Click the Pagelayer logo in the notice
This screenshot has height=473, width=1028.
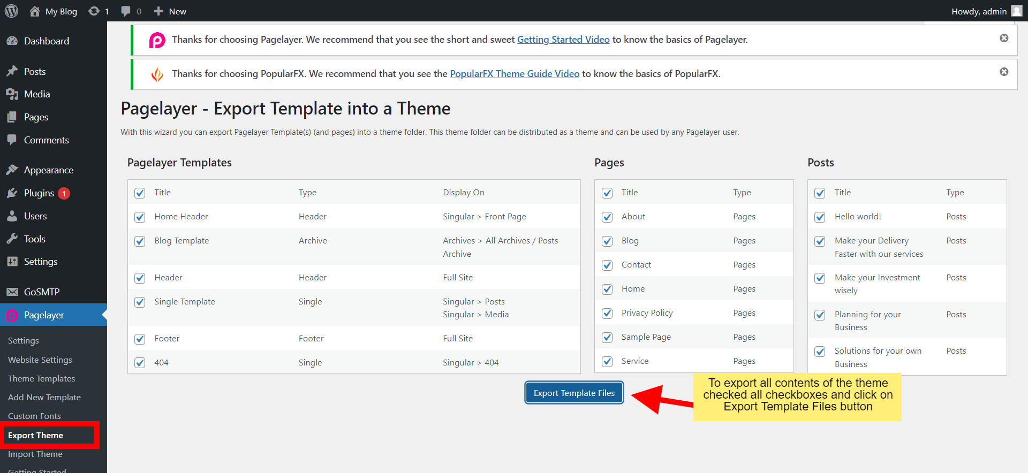(x=157, y=40)
